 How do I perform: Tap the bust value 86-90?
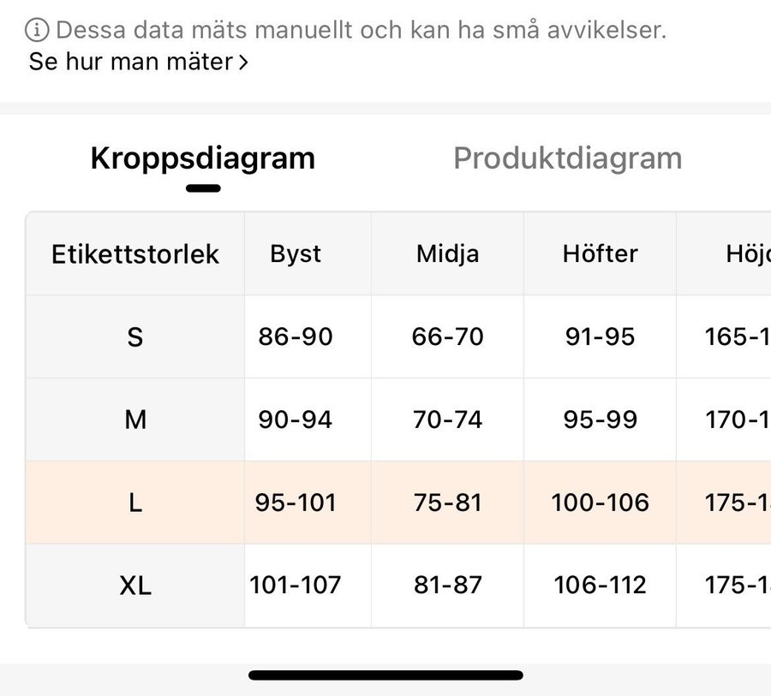[296, 337]
